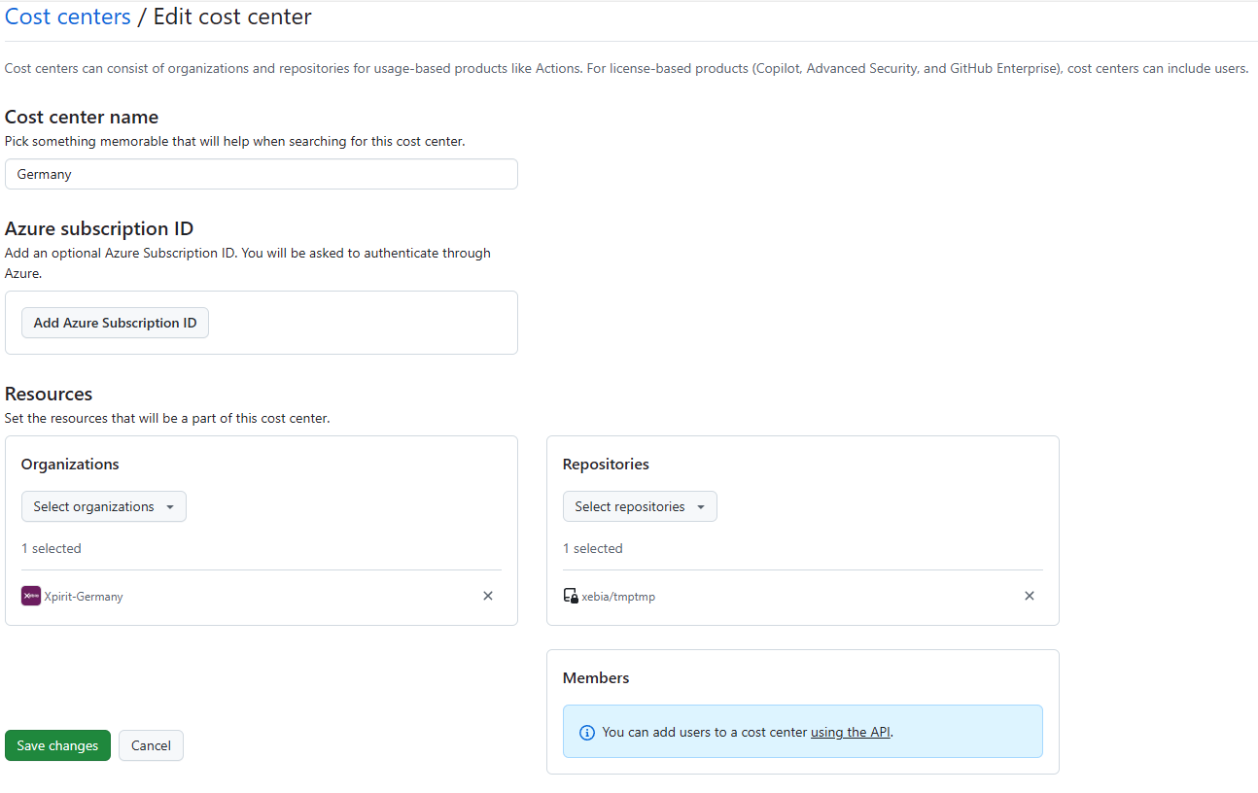Open the Select repositories dropdown
Screen dimensions: 1258x793
(x=640, y=506)
